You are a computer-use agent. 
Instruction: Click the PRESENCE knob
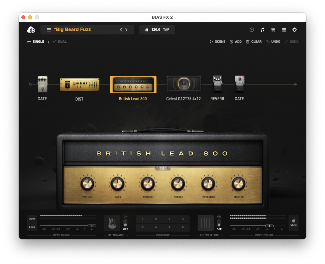(x=208, y=184)
